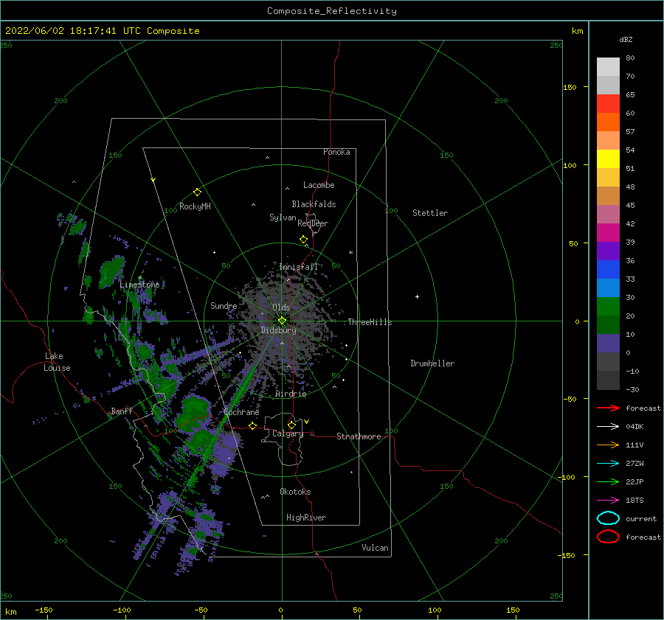Click the red forecast arrow in legend

point(608,408)
